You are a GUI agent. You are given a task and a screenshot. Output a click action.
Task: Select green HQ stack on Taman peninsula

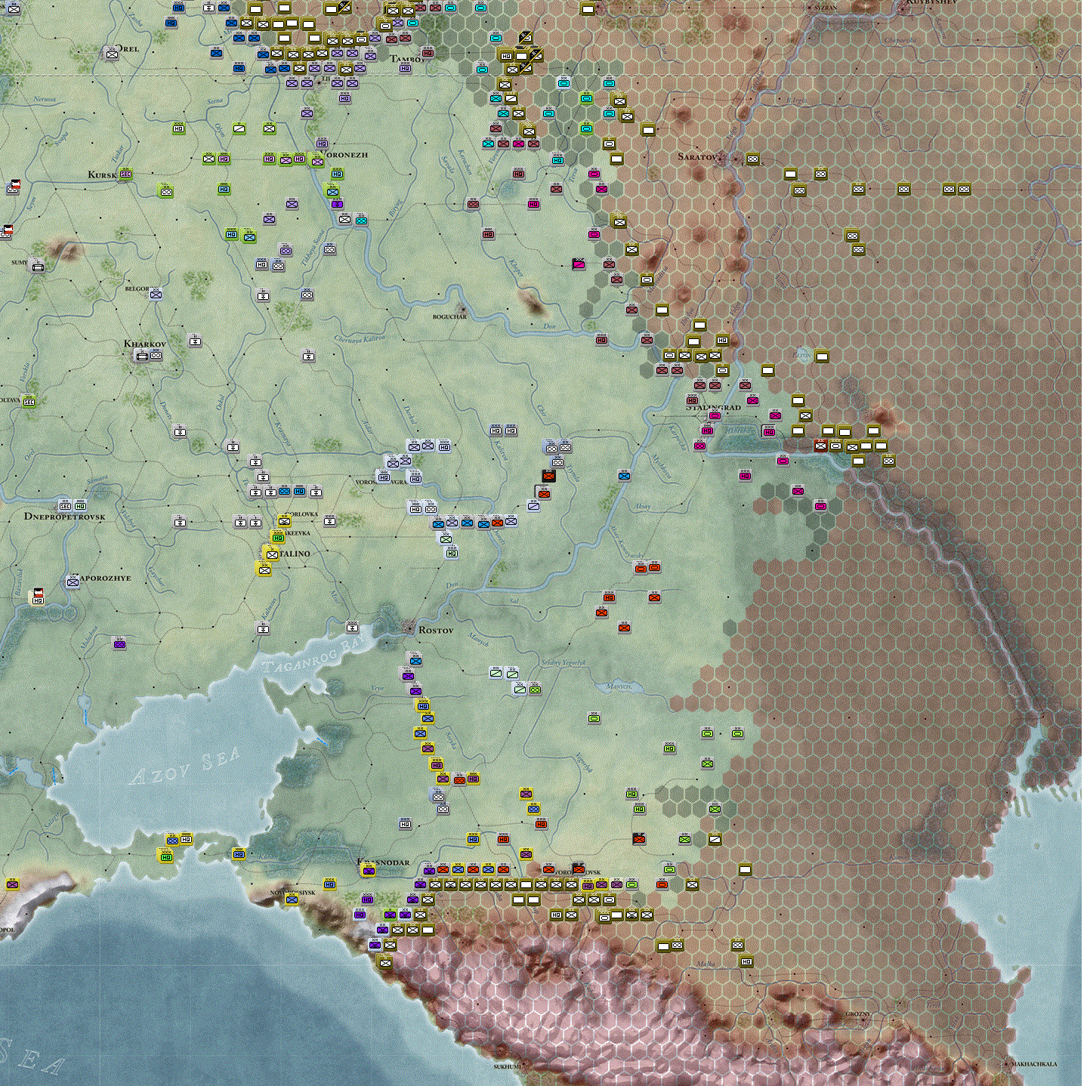point(165,856)
